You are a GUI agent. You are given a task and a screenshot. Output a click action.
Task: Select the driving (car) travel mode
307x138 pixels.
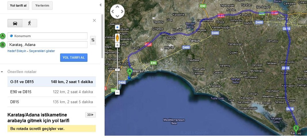coord(15,23)
